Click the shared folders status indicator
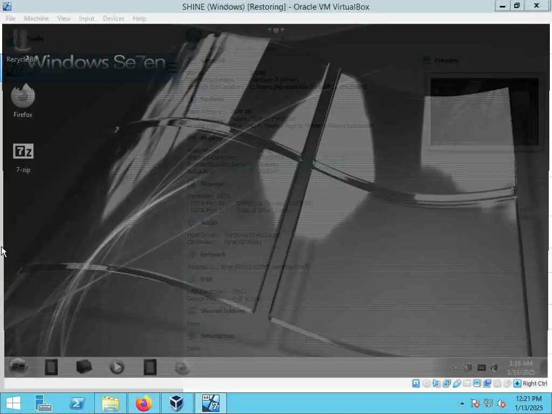 coord(467,383)
